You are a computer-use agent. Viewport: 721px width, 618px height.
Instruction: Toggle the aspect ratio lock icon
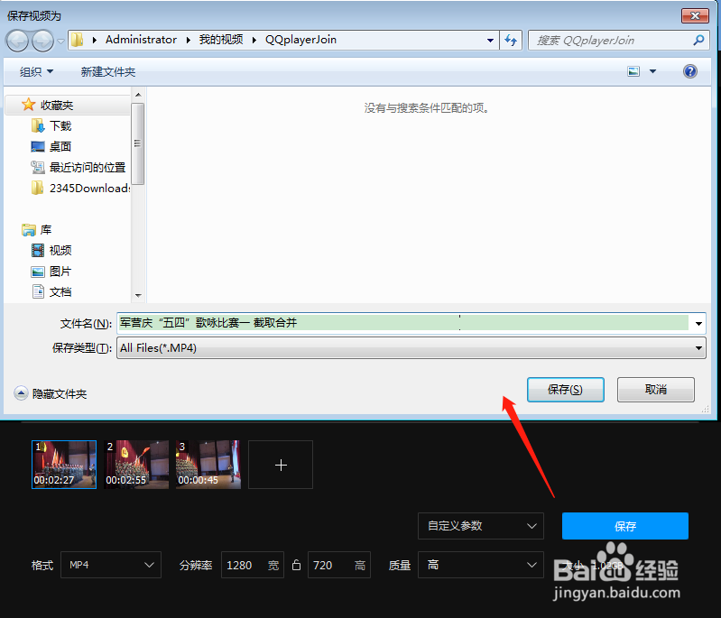(x=296, y=565)
